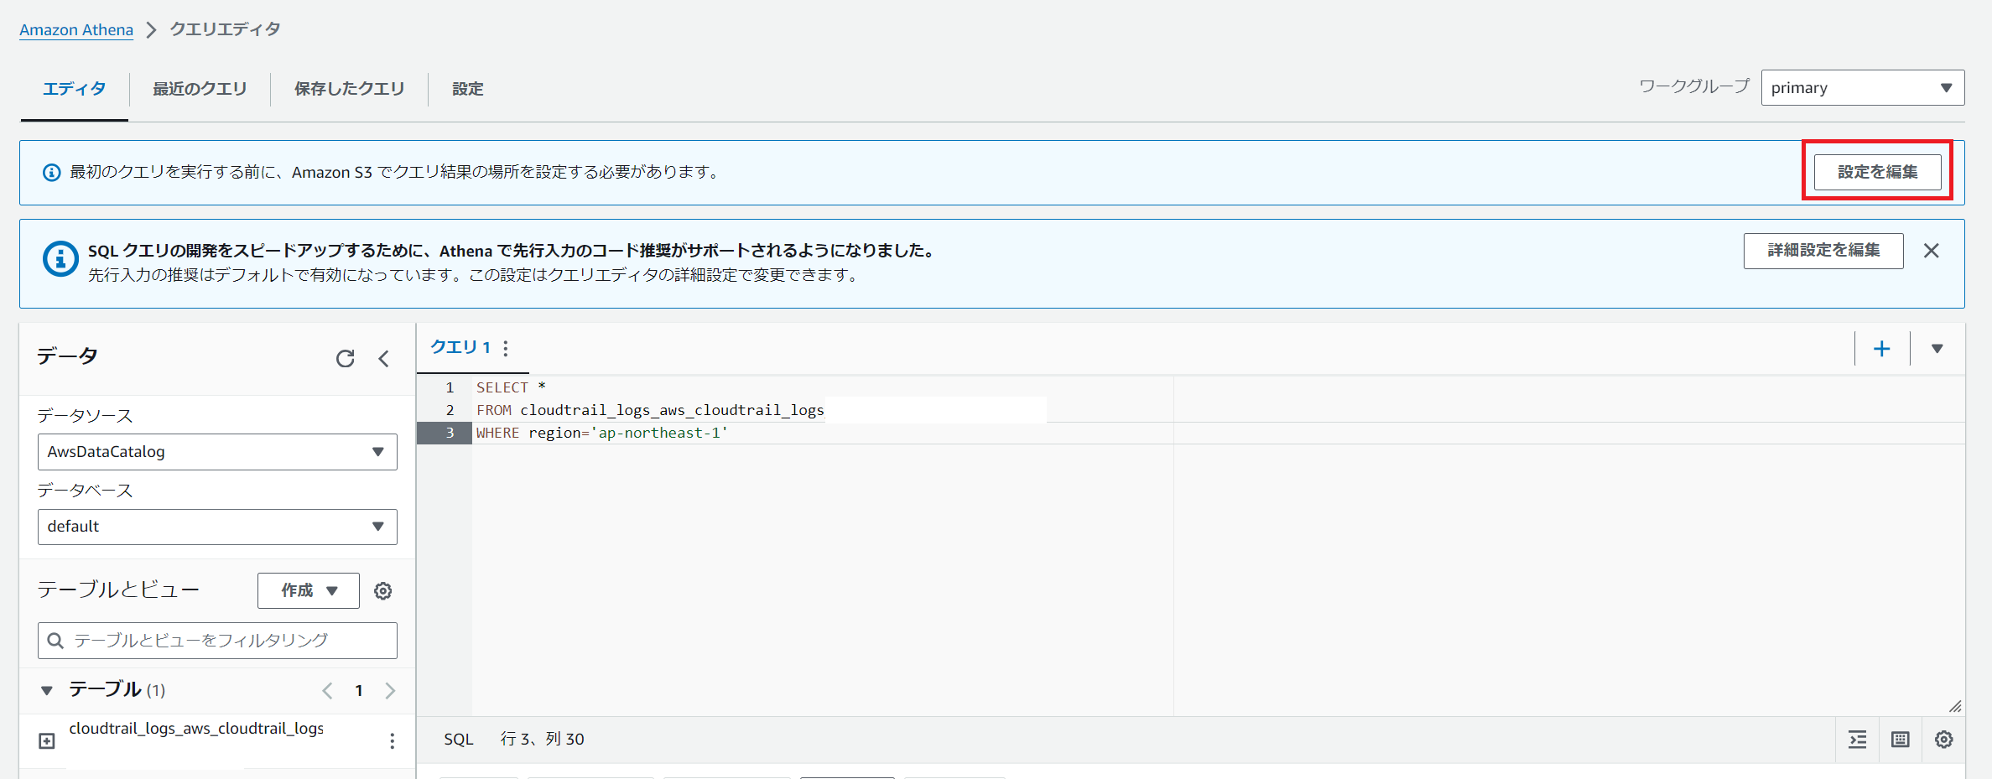The image size is (1992, 779).
Task: Click the page 1 indicator for tables
Action: tap(359, 691)
